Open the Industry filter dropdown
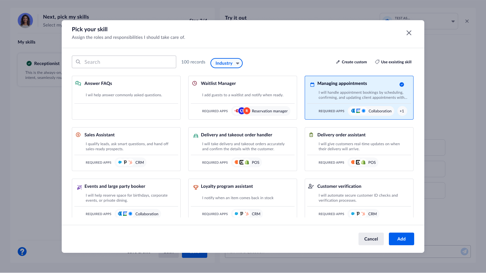This screenshot has width=486, height=273. [x=227, y=63]
